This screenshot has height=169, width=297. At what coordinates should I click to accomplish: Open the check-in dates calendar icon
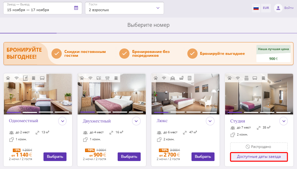click(x=76, y=8)
